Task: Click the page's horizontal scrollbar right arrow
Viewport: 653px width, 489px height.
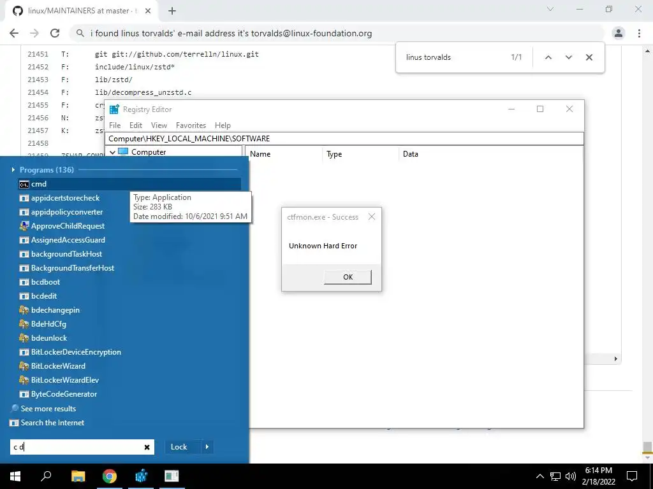Action: pyautogui.click(x=615, y=358)
